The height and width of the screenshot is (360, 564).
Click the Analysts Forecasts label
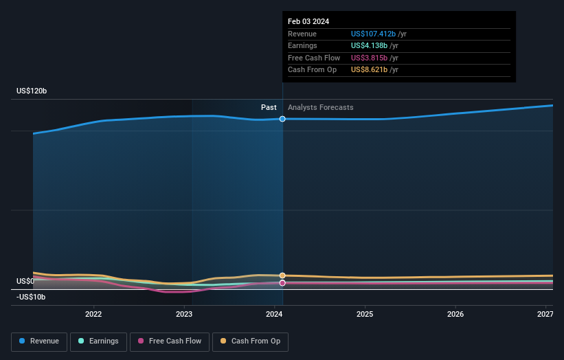321,108
